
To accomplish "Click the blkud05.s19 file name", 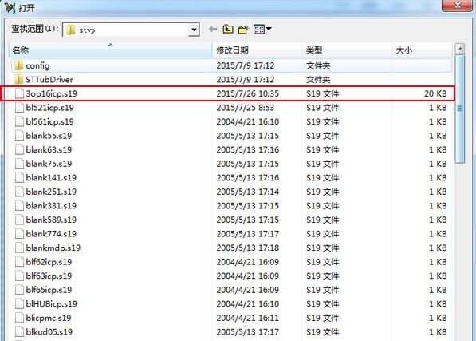I will pyautogui.click(x=49, y=332).
